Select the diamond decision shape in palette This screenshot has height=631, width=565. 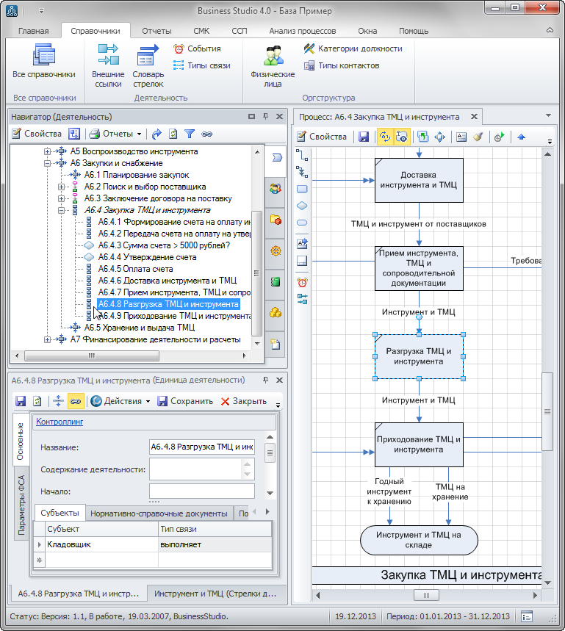tap(302, 206)
